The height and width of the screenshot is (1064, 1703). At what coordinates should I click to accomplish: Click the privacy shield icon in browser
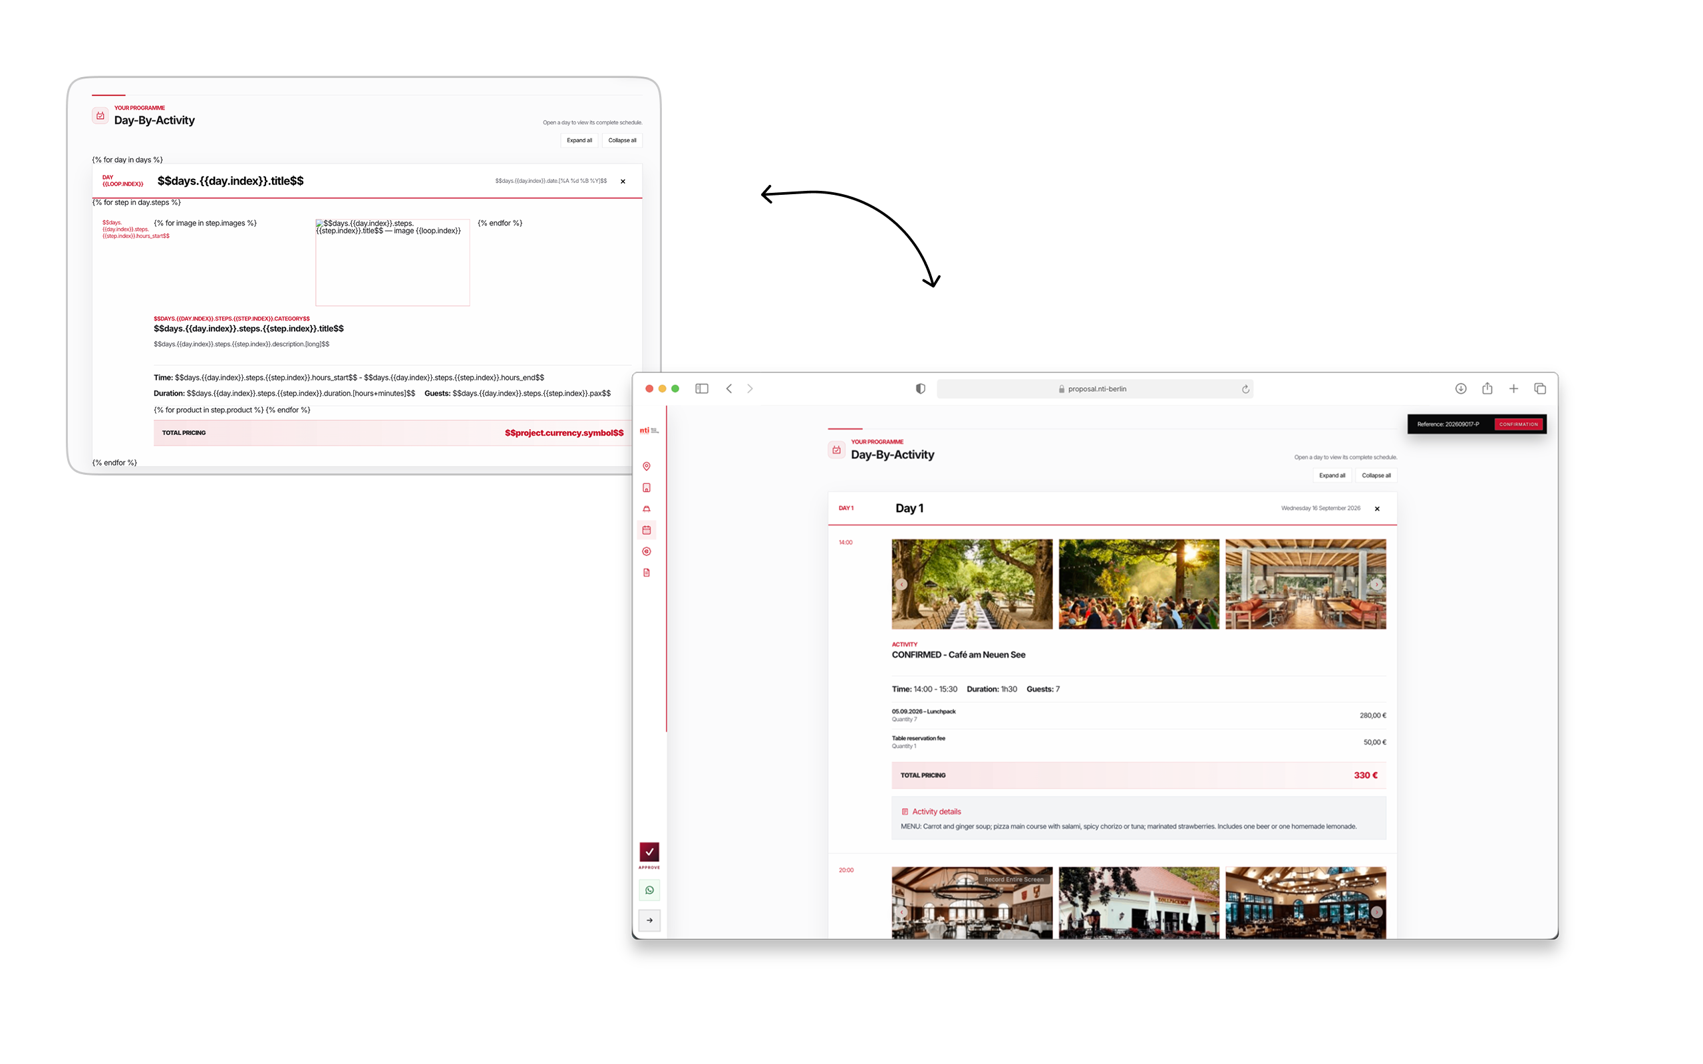[x=920, y=388]
